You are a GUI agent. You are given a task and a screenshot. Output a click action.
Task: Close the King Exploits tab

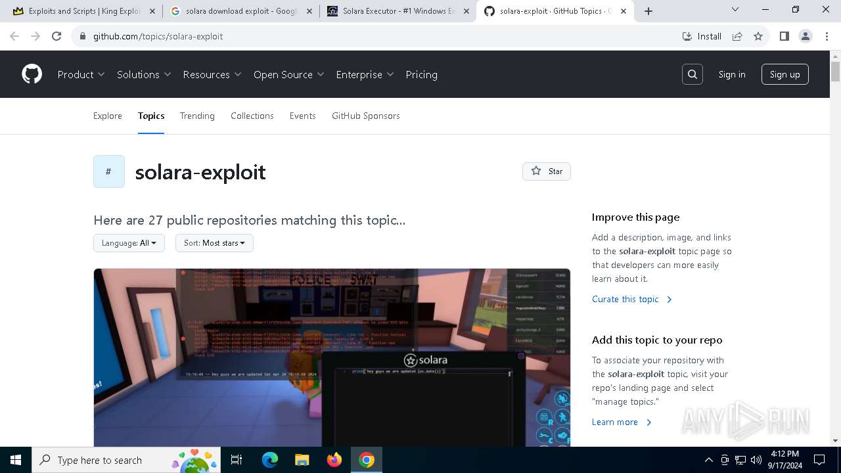point(152,11)
